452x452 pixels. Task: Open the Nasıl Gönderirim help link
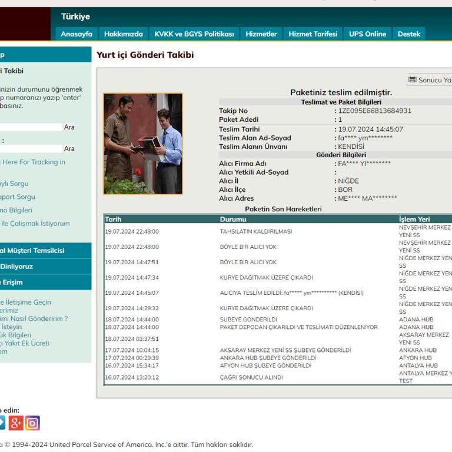34,318
